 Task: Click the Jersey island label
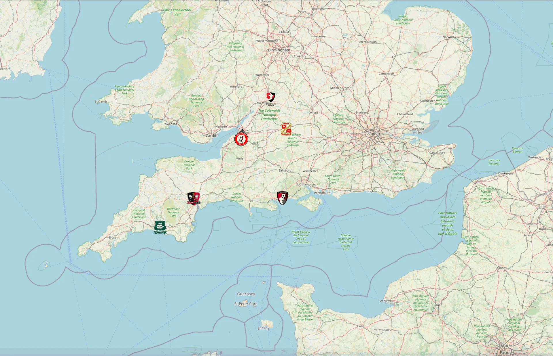click(x=264, y=328)
